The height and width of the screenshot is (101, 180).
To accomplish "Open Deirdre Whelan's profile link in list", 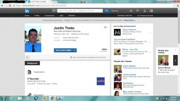I will (129, 66).
